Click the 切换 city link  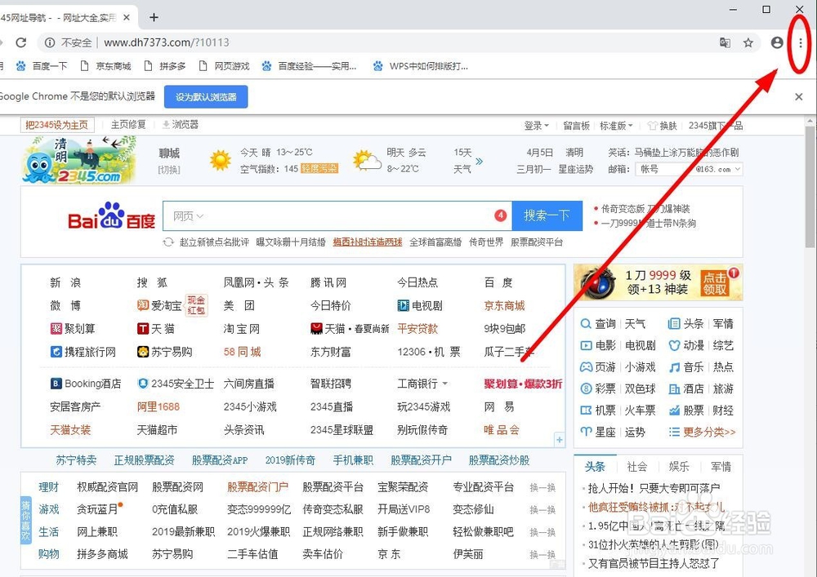pyautogui.click(x=169, y=170)
